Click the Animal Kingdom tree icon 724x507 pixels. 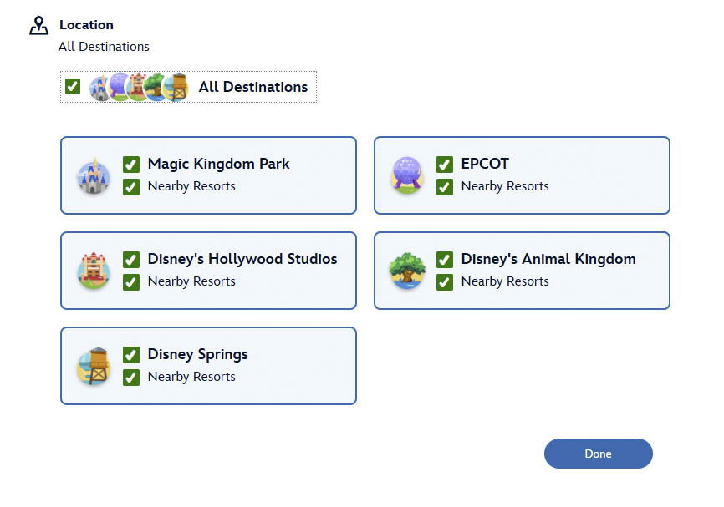pos(406,271)
